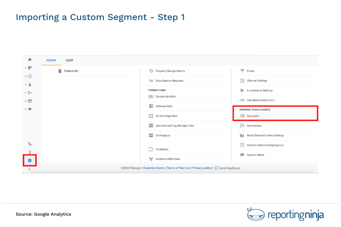Open the Analytics home link
This screenshot has height=227, width=341.
click(x=153, y=168)
